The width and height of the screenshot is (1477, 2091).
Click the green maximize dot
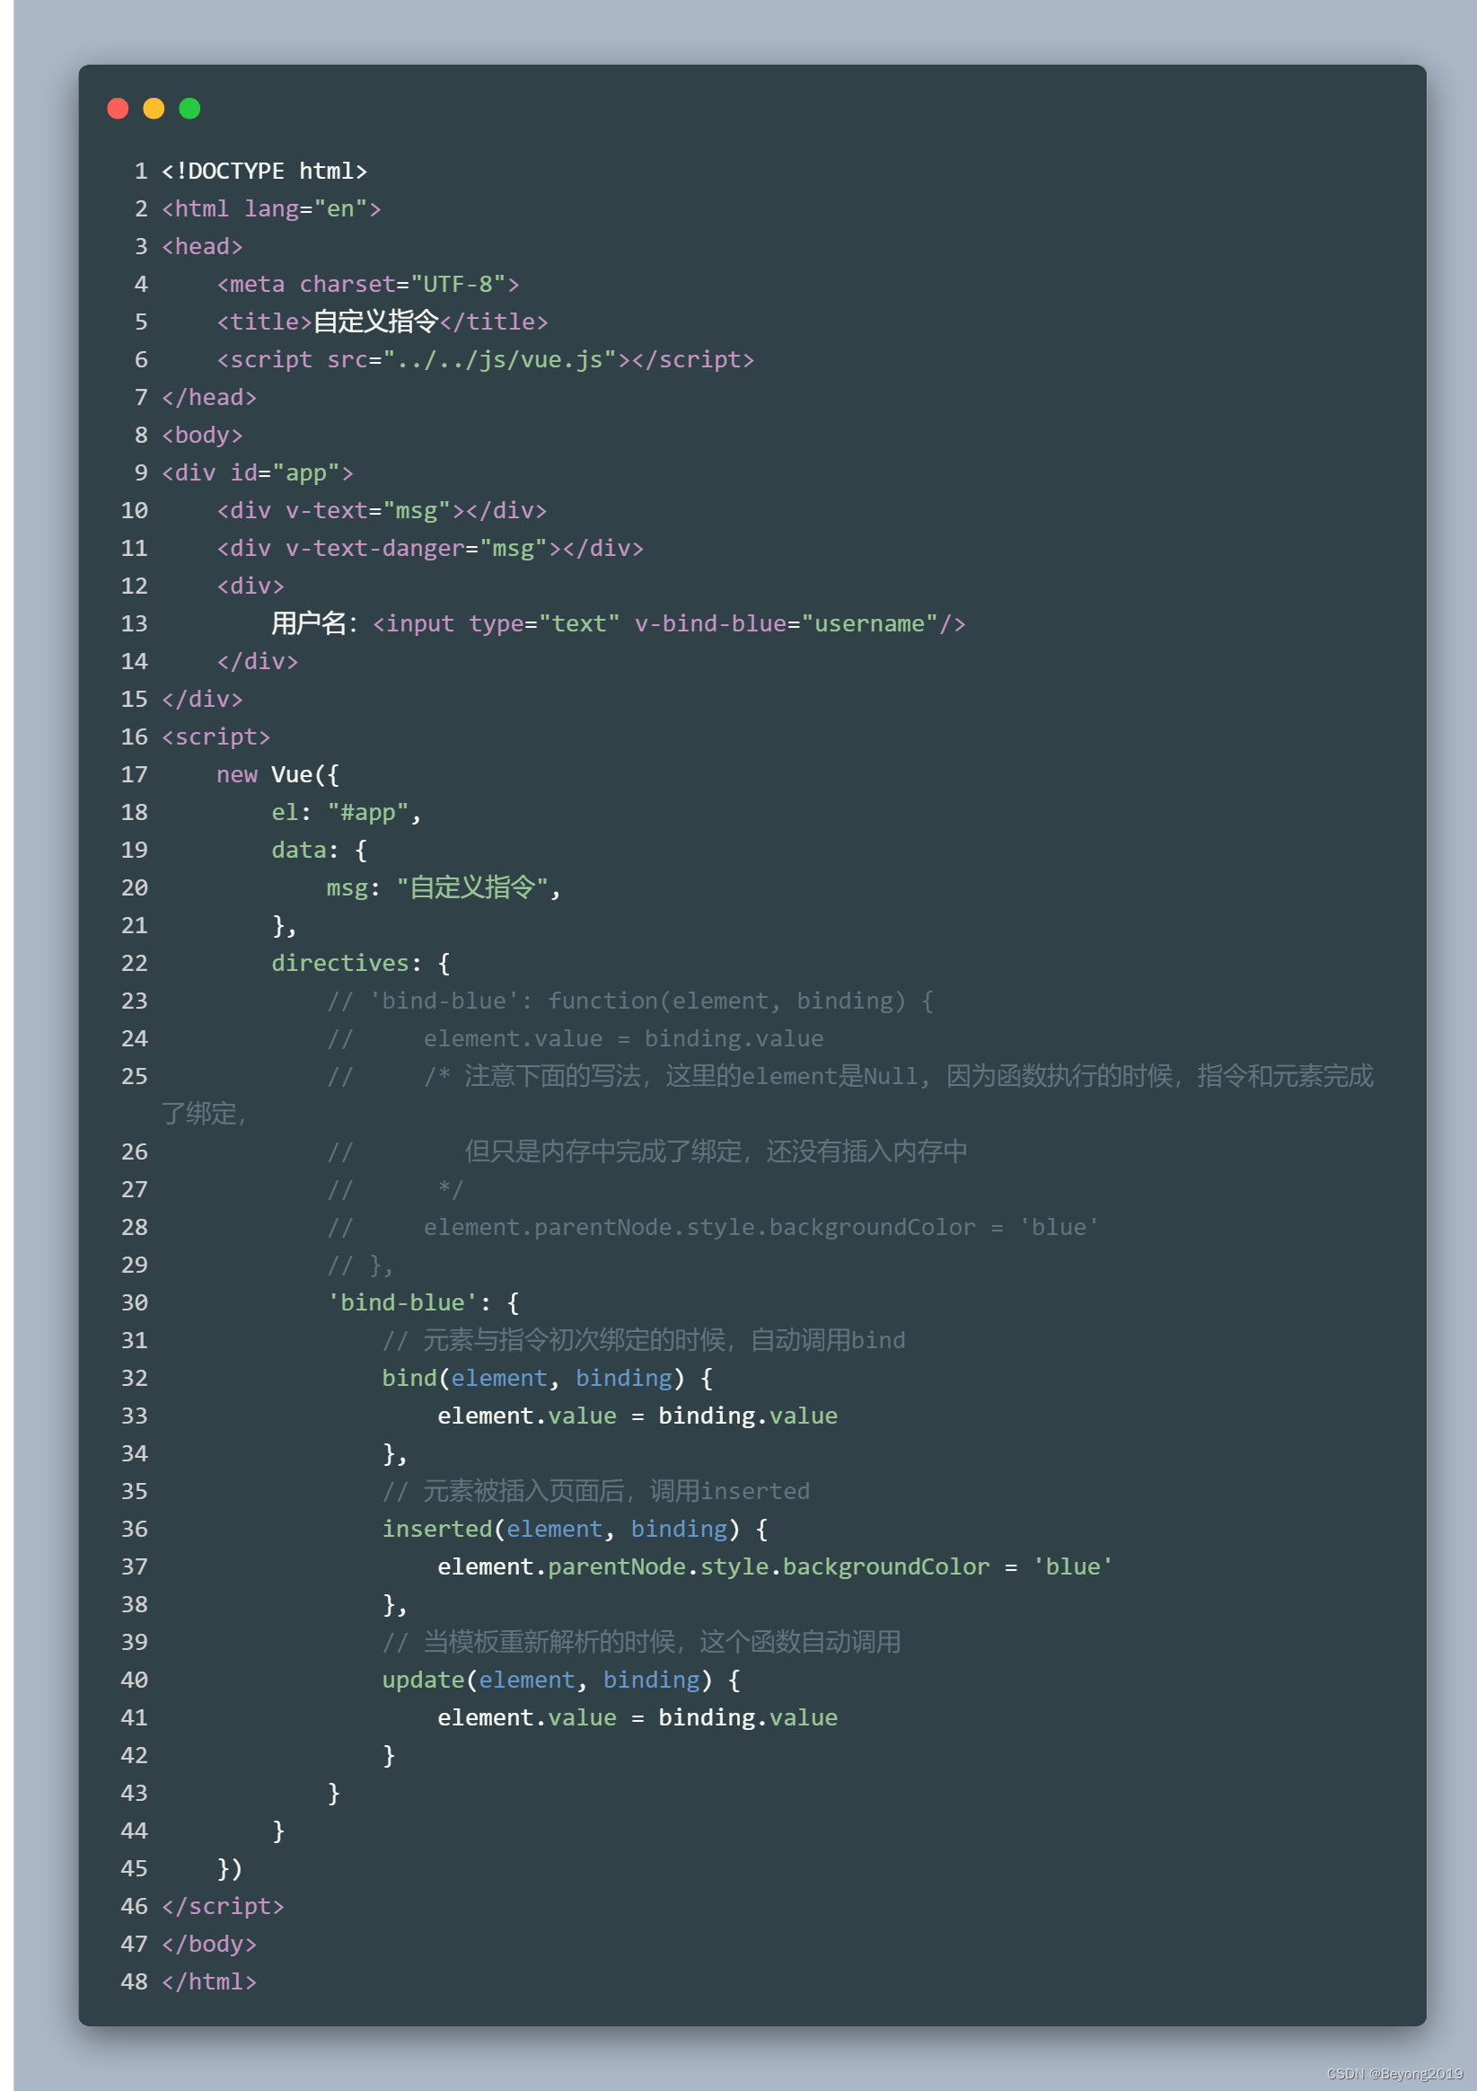point(189,109)
